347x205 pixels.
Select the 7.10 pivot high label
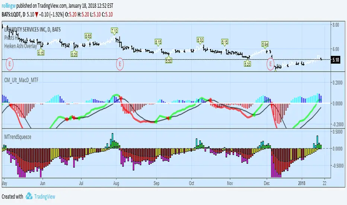point(114,31)
